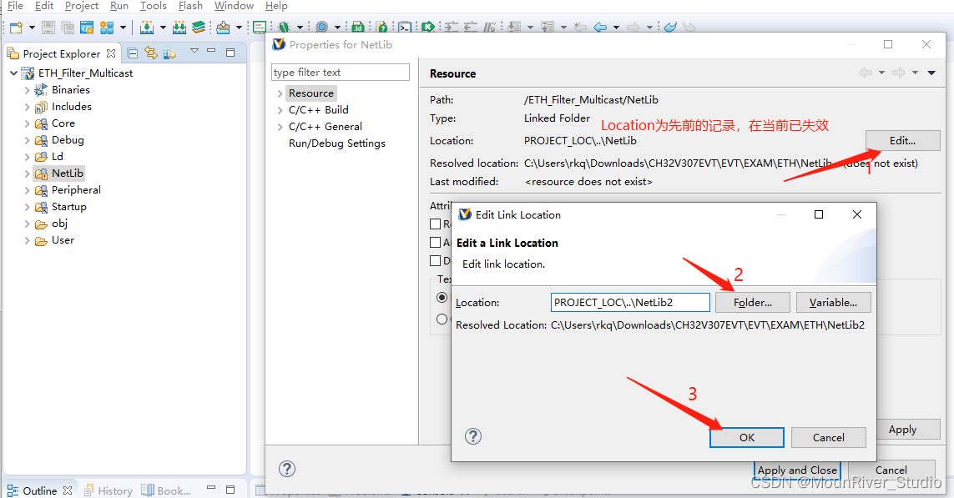The width and height of the screenshot is (954, 498).
Task: Click the Location text field in the dialog
Action: (630, 302)
